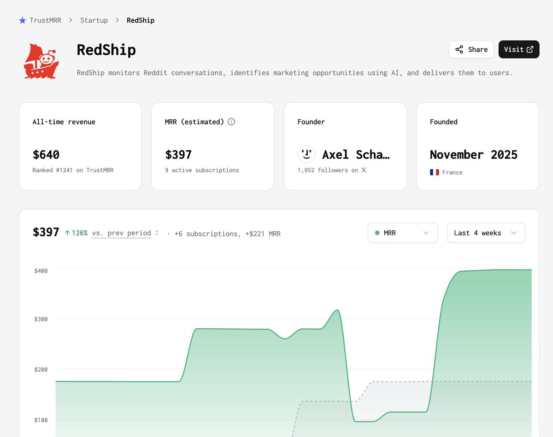Click the RedShip description sentence

point(294,73)
